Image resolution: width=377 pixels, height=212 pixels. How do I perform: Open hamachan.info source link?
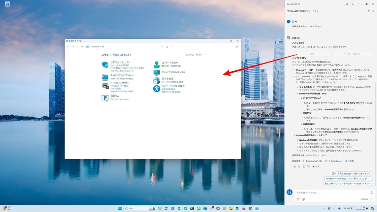(x=314, y=161)
